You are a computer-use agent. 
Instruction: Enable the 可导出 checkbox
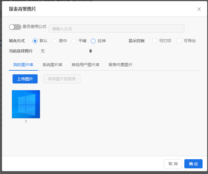pyautogui.click(x=179, y=41)
